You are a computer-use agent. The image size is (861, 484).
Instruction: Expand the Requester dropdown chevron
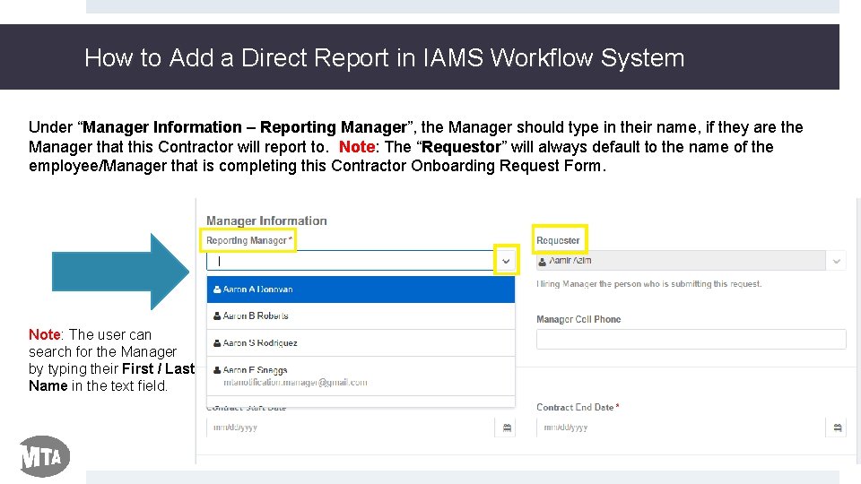point(836,261)
